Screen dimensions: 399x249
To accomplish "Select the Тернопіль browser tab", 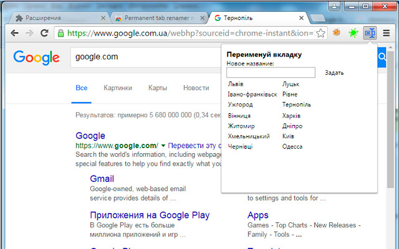I will tap(258, 18).
